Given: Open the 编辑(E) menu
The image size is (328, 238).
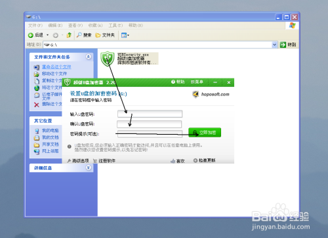Looking at the screenshot, I should point(55,25).
